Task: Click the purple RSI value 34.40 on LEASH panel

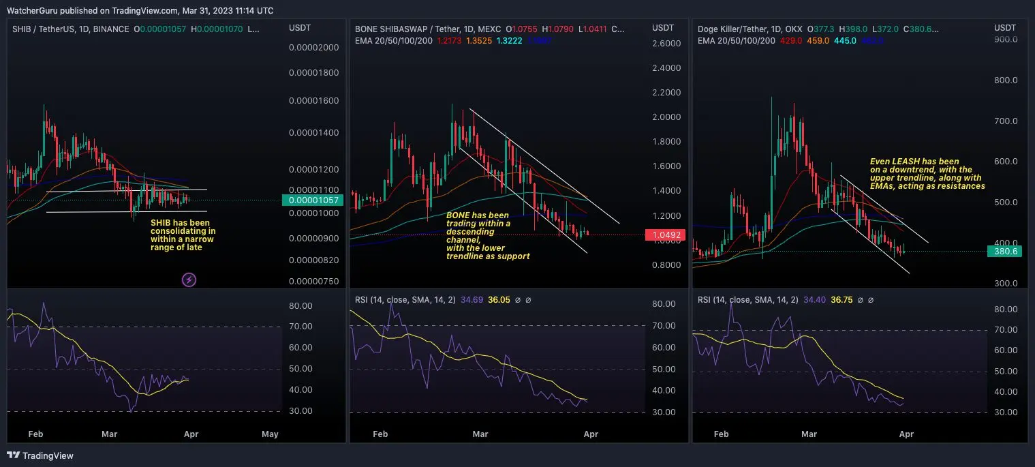Action: 815,299
